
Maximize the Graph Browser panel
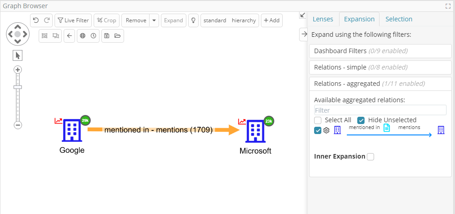click(x=448, y=6)
